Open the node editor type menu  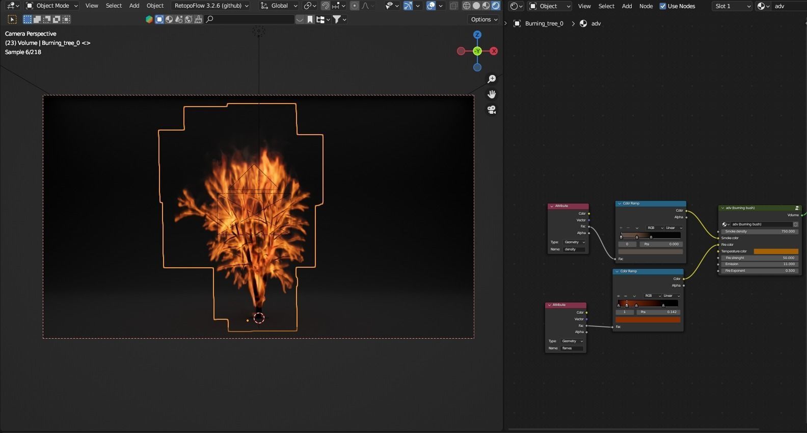tap(516, 6)
